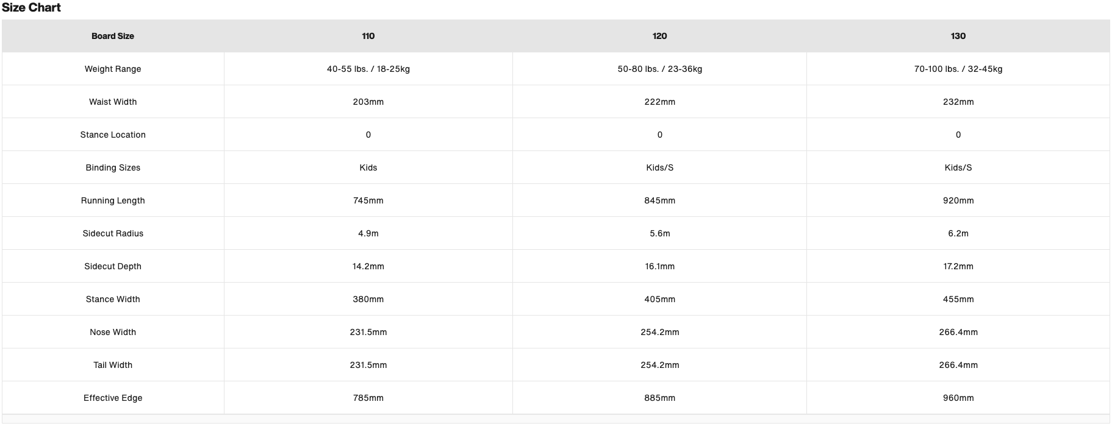The height and width of the screenshot is (424, 1112).
Task: Click the Nose Width row label
Action: tap(113, 332)
